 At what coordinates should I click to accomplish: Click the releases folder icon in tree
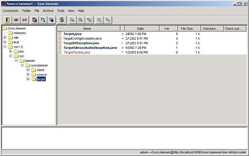coord(10,33)
